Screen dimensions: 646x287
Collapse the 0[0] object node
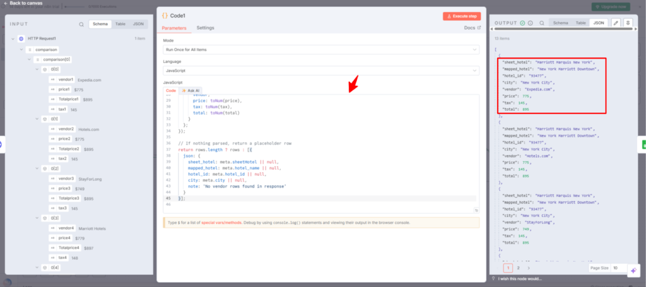[x=37, y=69]
